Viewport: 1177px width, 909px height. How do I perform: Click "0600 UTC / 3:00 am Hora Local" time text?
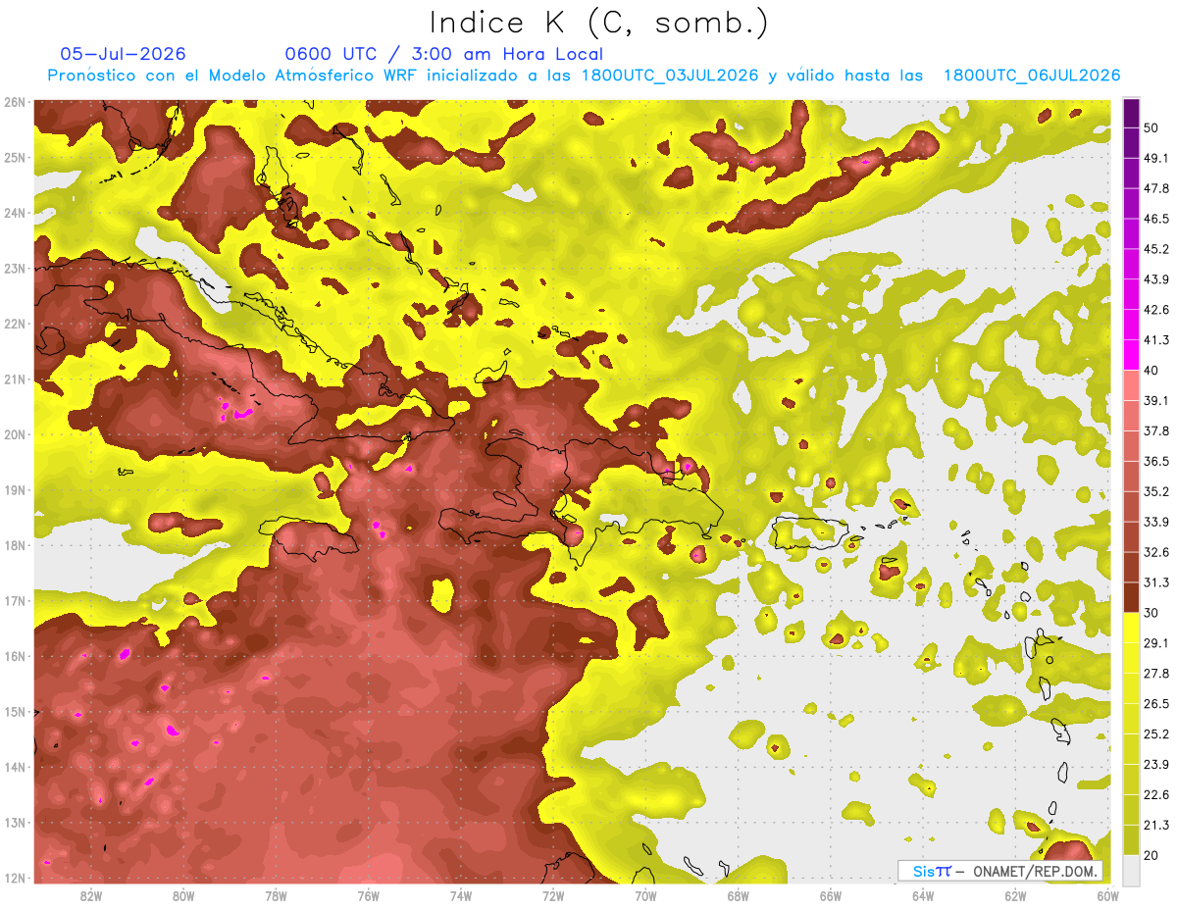[x=443, y=54]
